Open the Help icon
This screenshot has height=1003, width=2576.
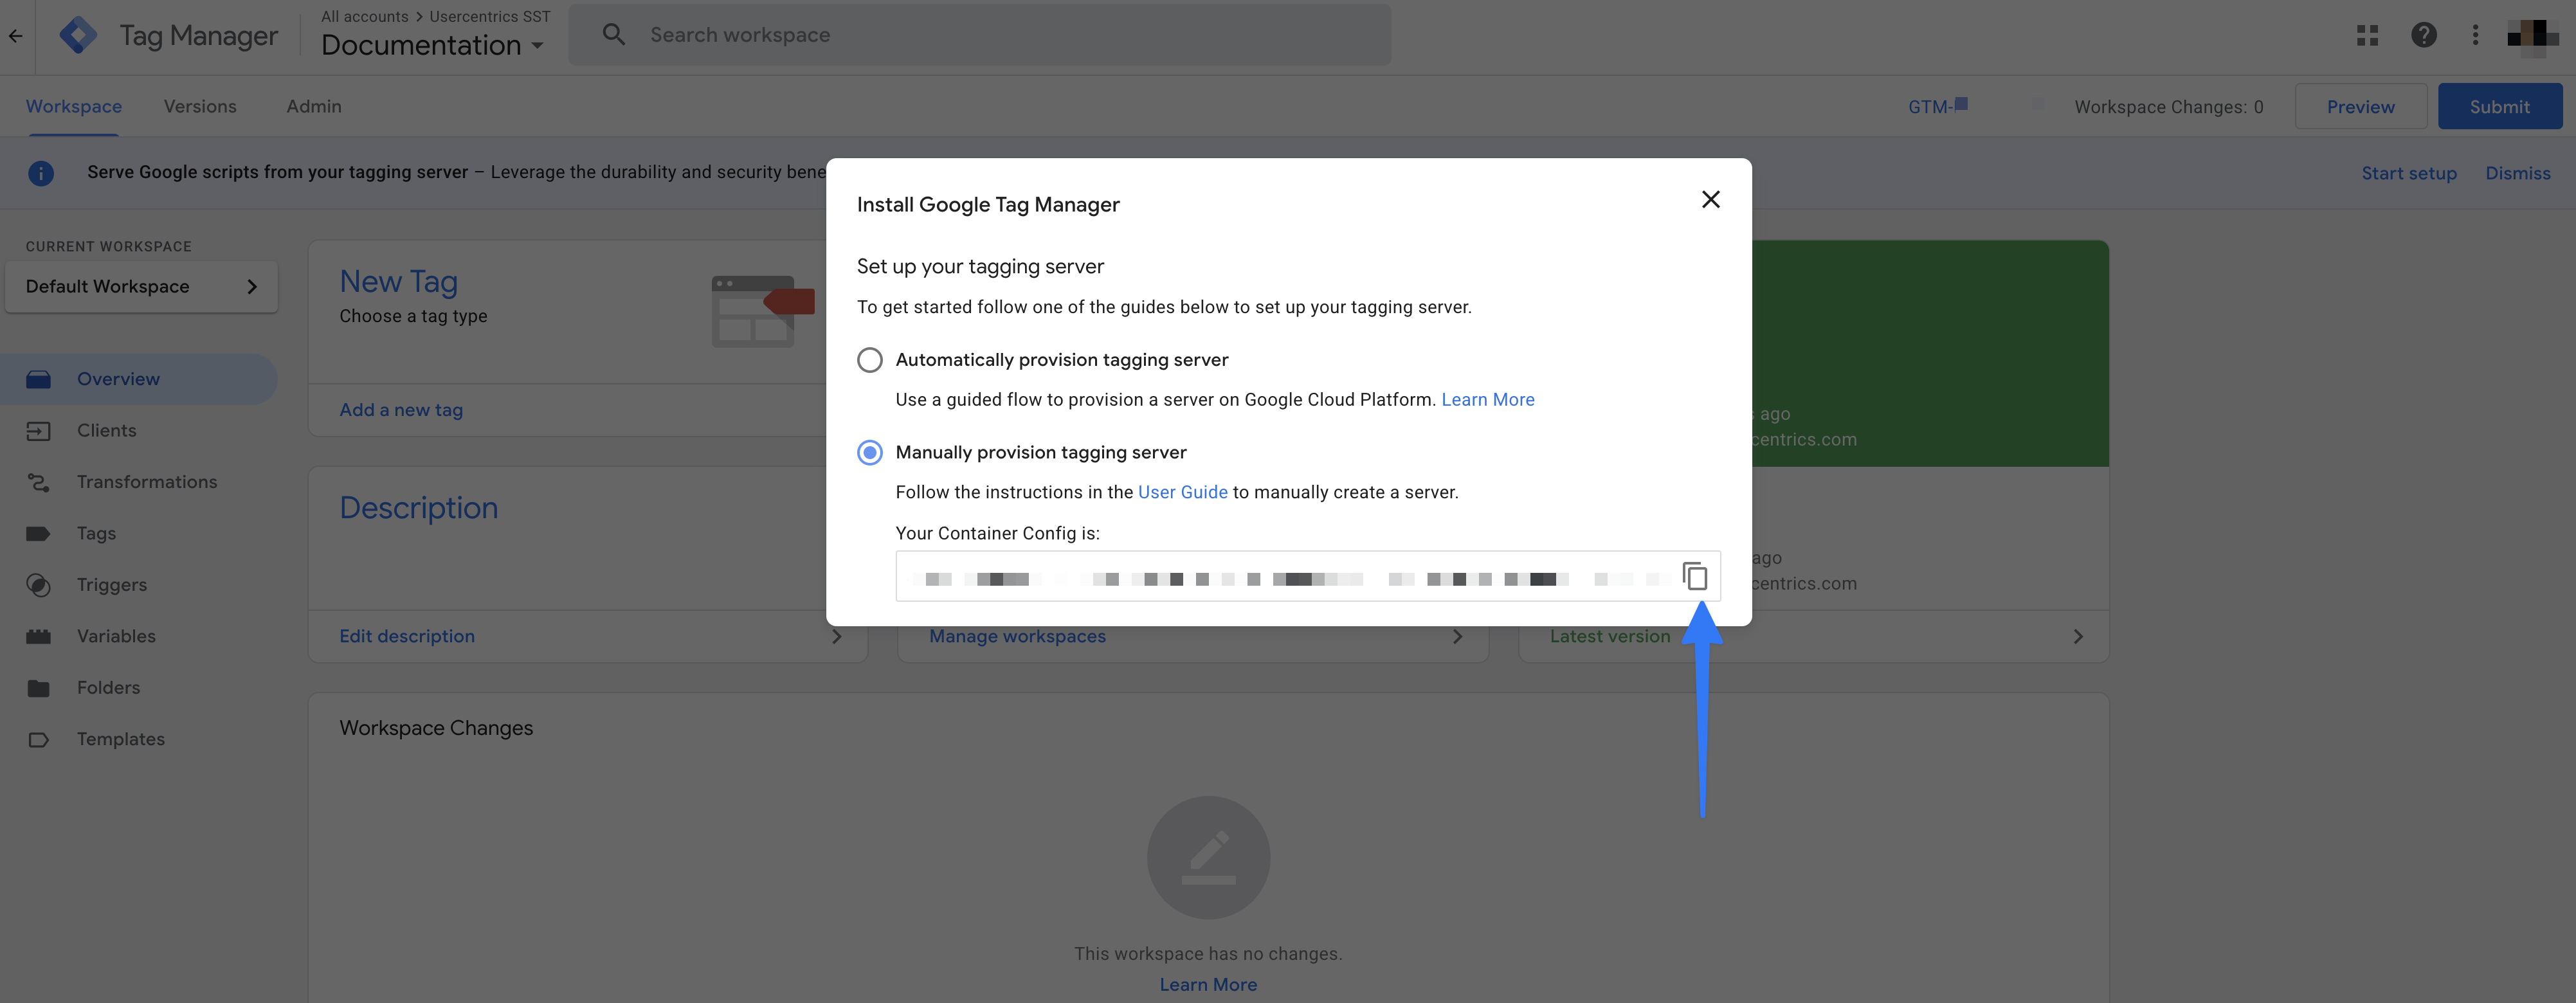click(x=2423, y=35)
